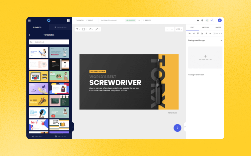Screen dimensions: 251x156
Task: Select the Arrow tool
Action: tap(90, 29)
